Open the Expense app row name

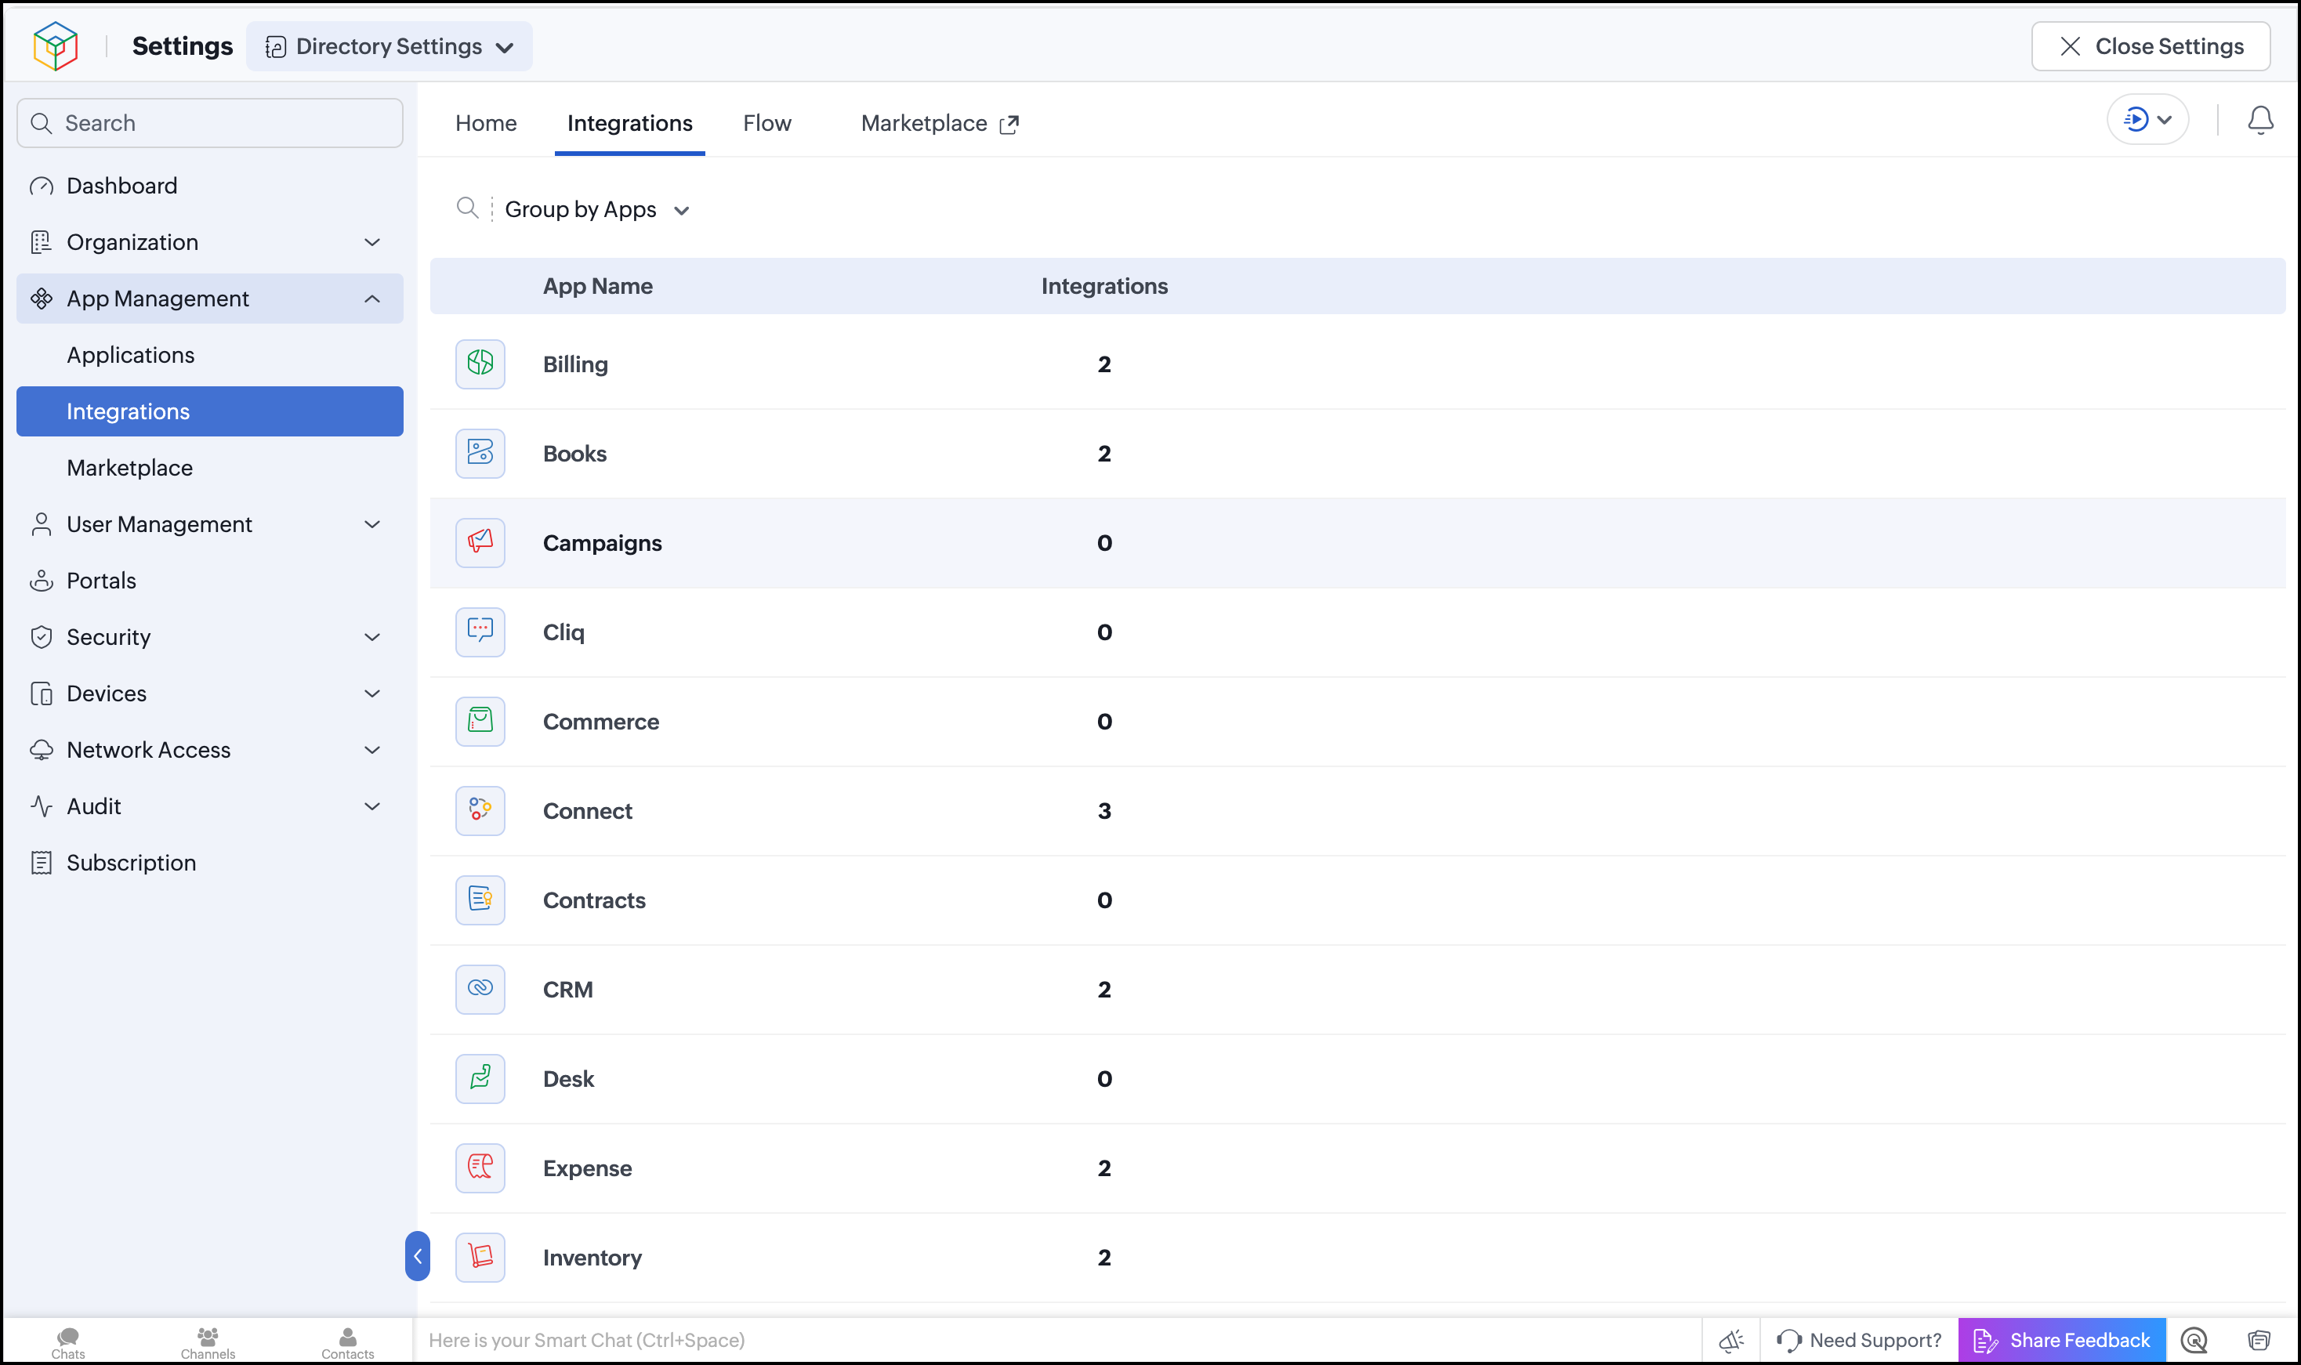point(587,1168)
